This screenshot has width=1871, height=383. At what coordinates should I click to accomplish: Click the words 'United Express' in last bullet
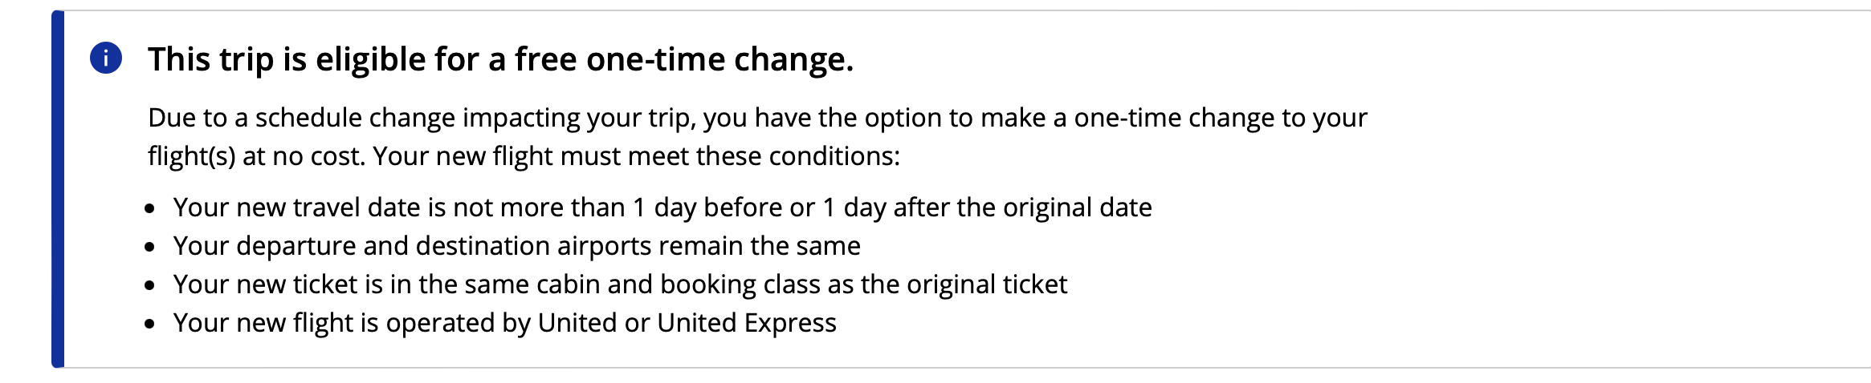(x=747, y=323)
